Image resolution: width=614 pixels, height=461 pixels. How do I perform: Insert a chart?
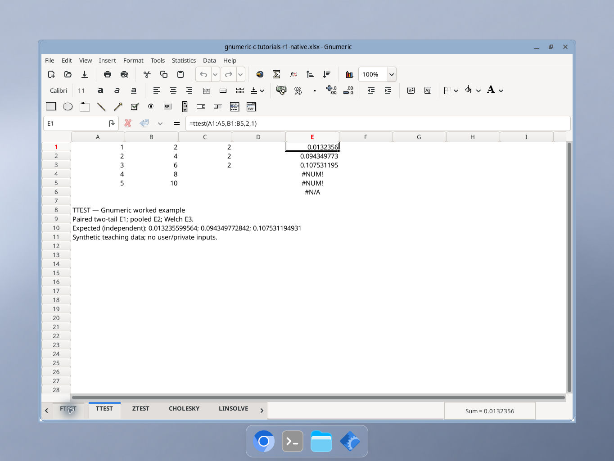click(x=349, y=74)
